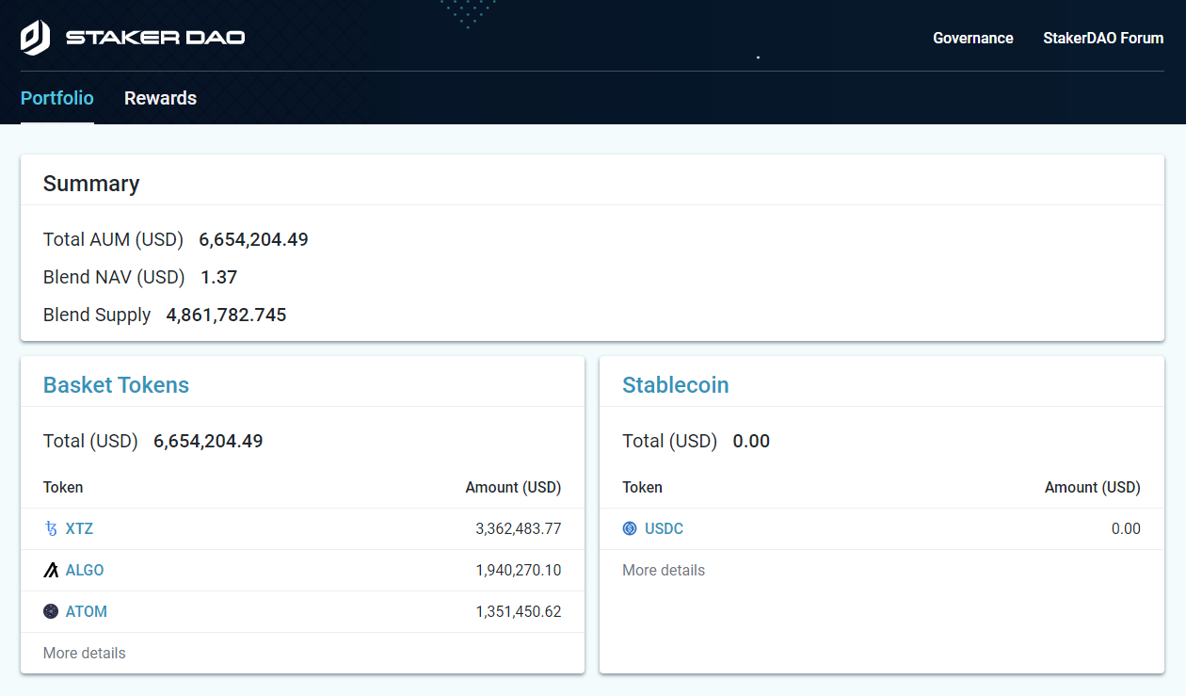Click the Basket Tokens heading
1186x696 pixels.
pyautogui.click(x=116, y=385)
